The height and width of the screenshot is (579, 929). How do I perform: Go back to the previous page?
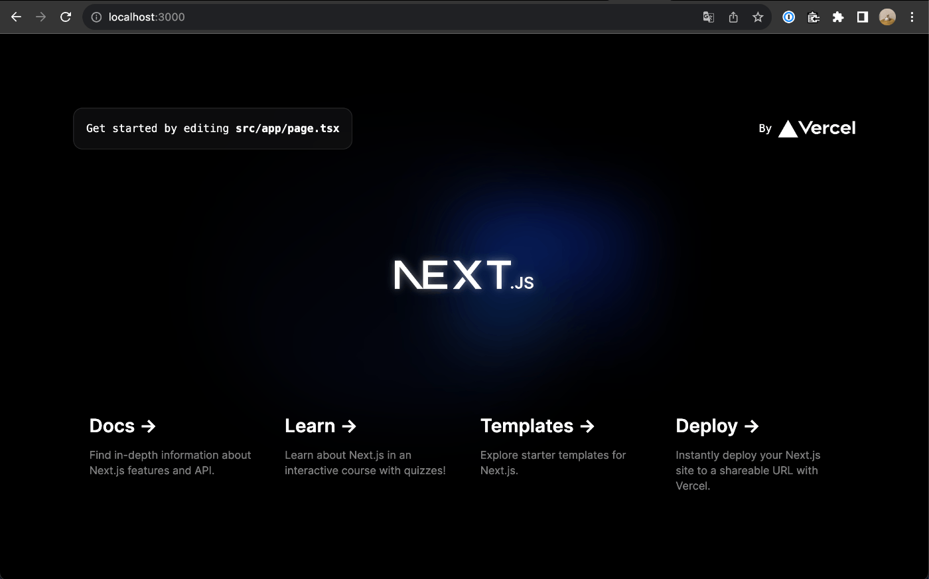click(16, 17)
